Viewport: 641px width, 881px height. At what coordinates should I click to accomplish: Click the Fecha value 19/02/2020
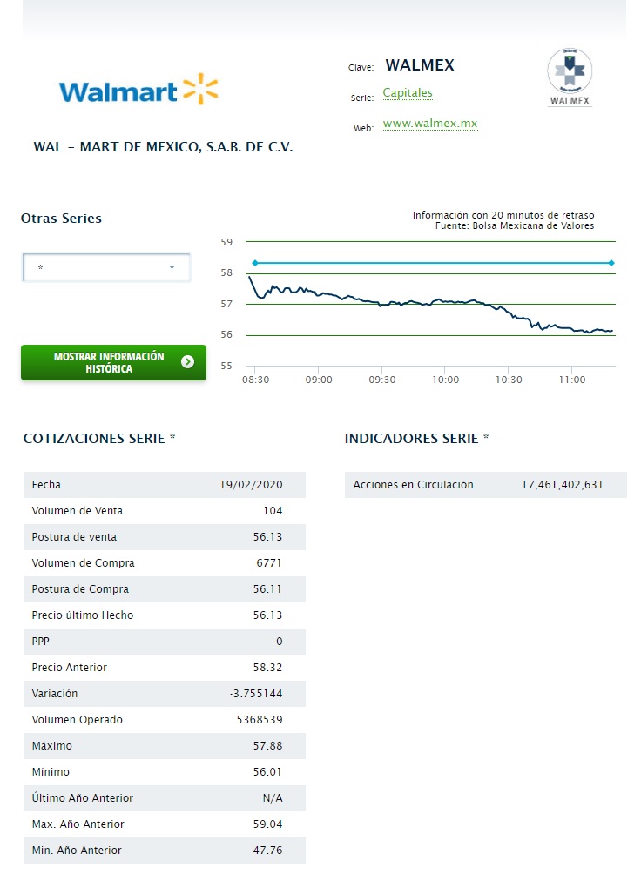[252, 485]
